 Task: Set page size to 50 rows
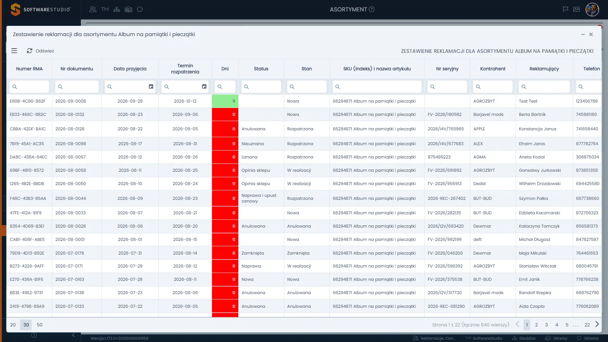click(x=40, y=325)
